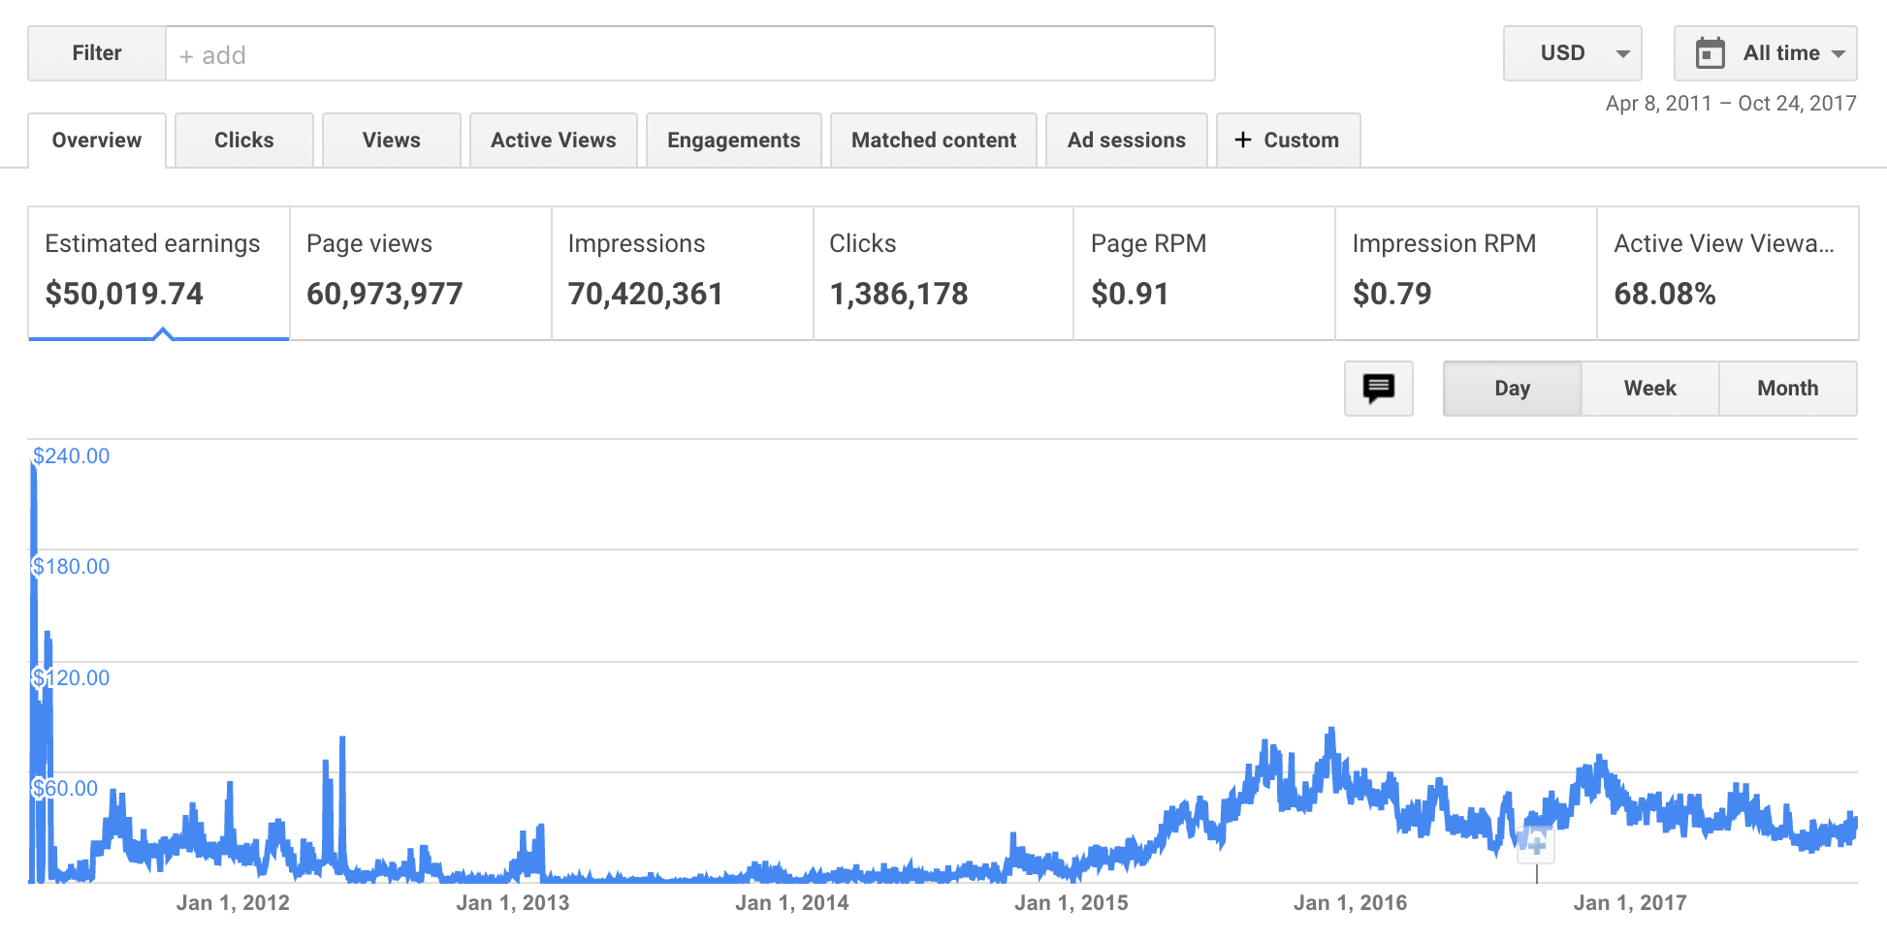Switch chart granularity to Week
The width and height of the screenshot is (1887, 940).
click(1649, 389)
